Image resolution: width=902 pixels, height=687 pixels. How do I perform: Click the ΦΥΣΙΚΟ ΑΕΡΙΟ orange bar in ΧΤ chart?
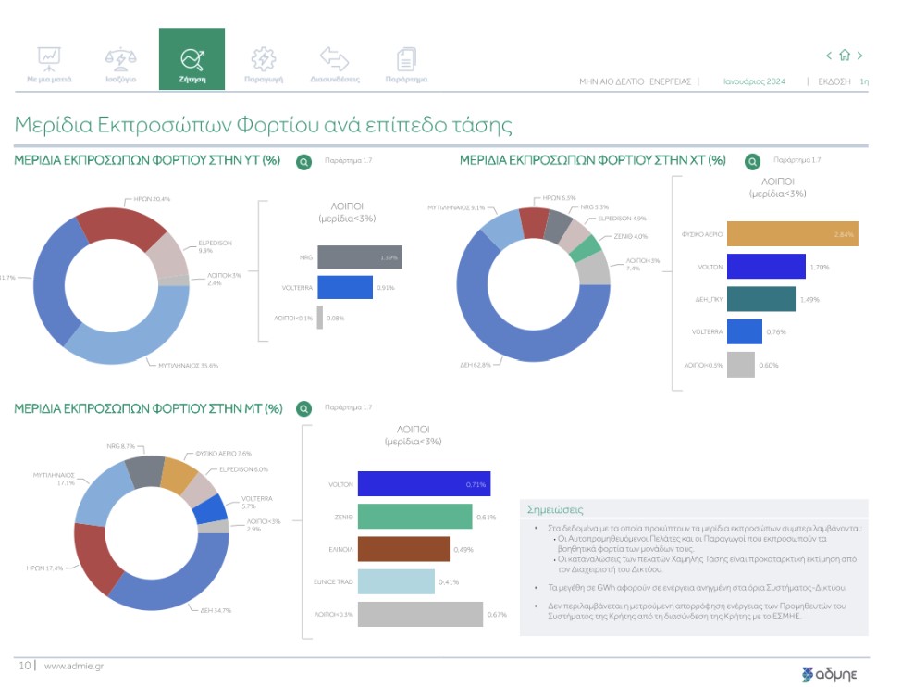click(792, 234)
